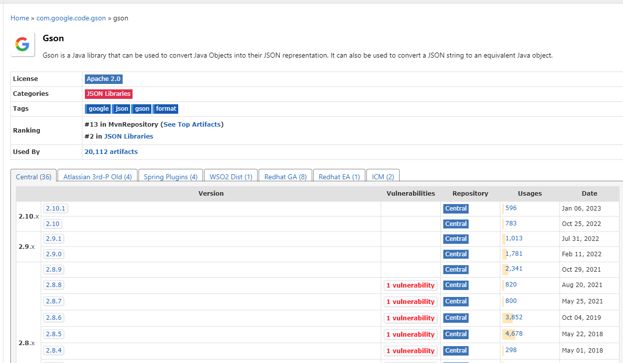Open version 2.8.9

(x=54, y=270)
